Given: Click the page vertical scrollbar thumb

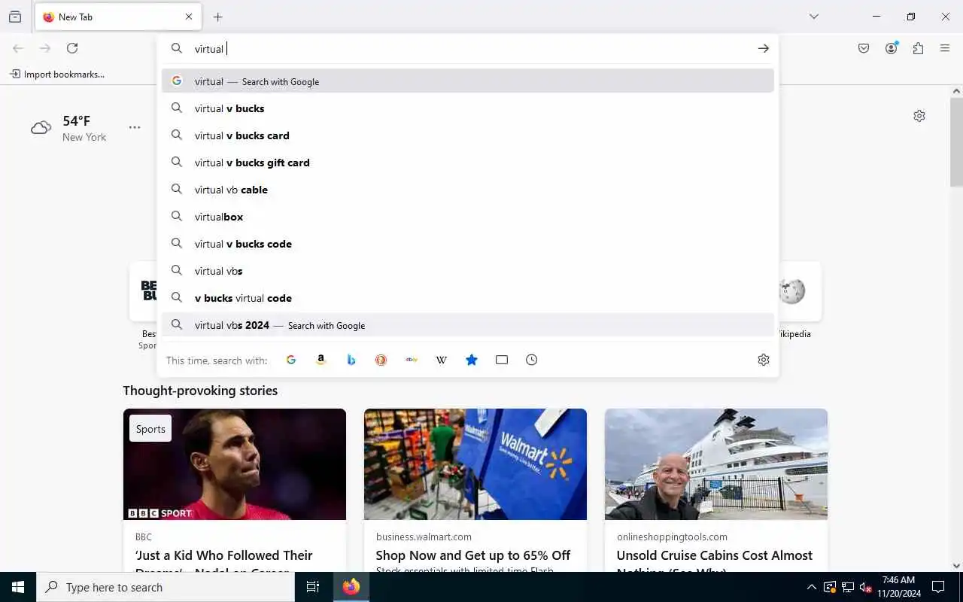Looking at the screenshot, I should [956, 143].
